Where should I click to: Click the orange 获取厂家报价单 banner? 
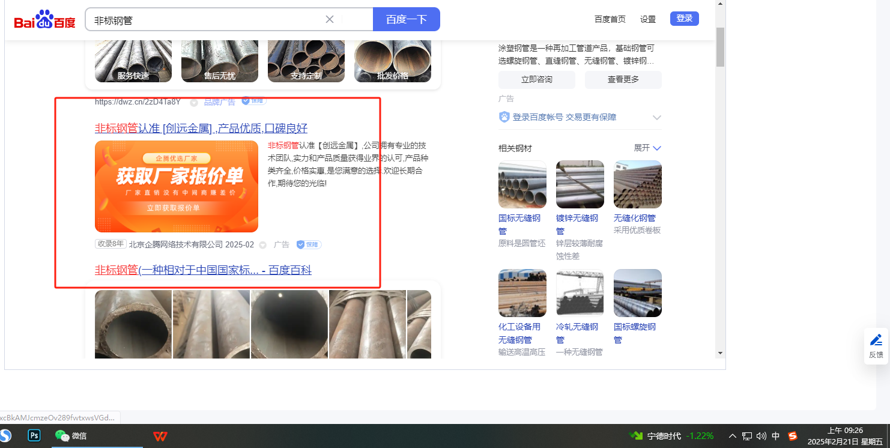177,186
